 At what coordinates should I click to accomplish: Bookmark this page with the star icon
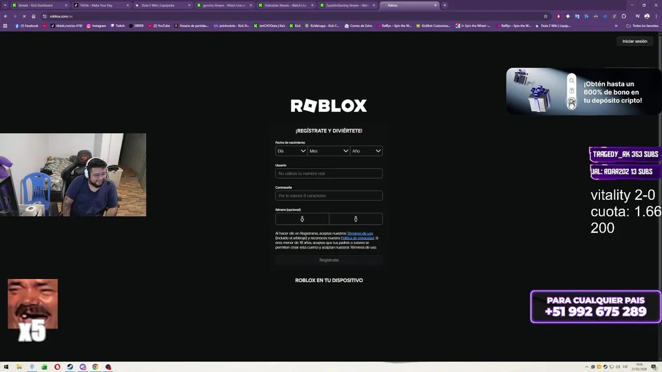point(545,16)
